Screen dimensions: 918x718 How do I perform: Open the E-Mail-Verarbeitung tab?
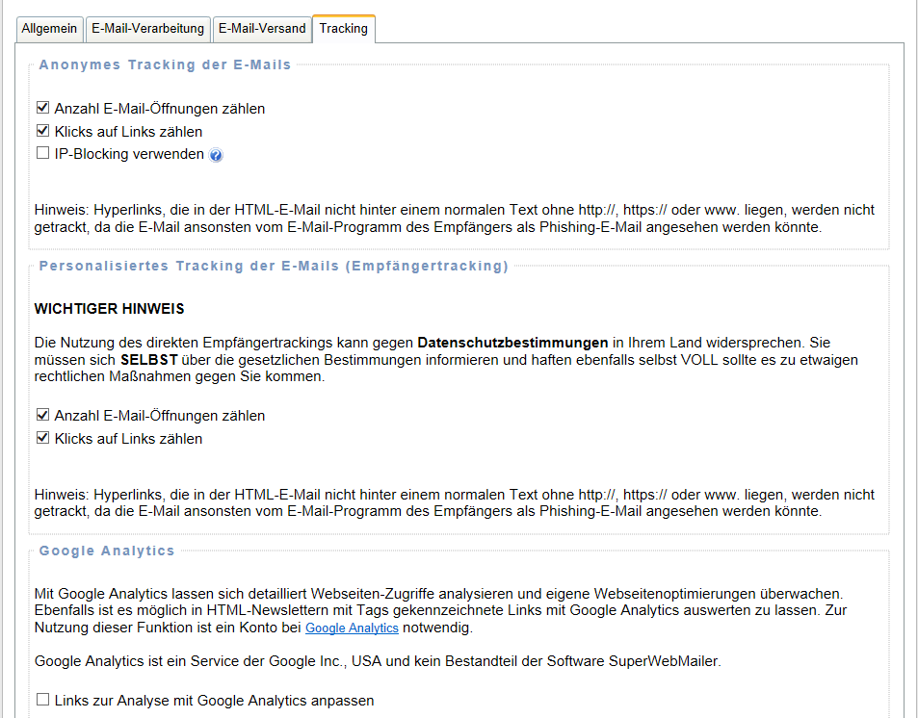tap(147, 29)
